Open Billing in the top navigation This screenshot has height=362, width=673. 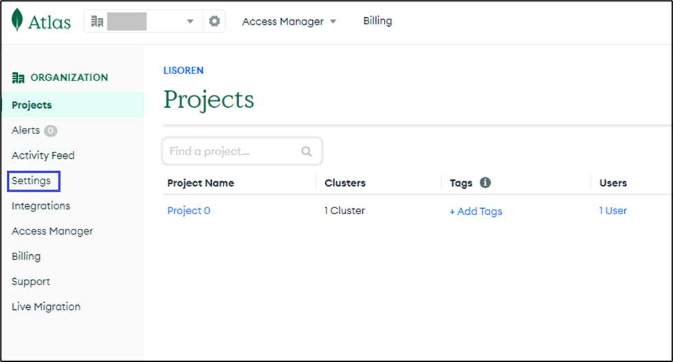pos(377,21)
